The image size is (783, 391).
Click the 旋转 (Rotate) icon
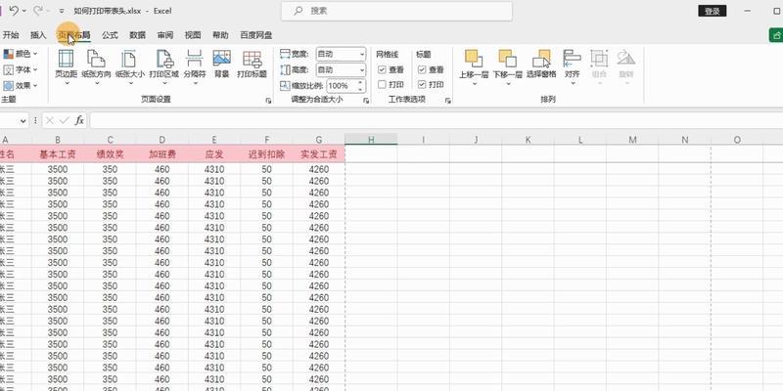[x=625, y=58]
